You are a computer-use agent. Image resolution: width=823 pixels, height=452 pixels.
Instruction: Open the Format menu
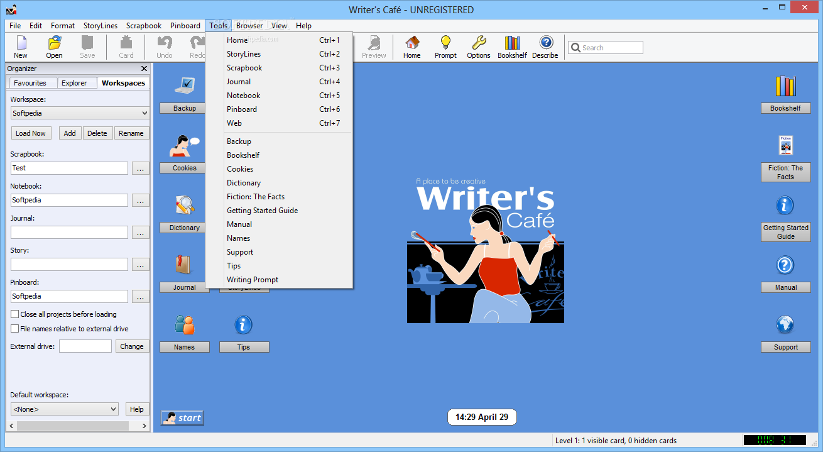[x=63, y=26]
